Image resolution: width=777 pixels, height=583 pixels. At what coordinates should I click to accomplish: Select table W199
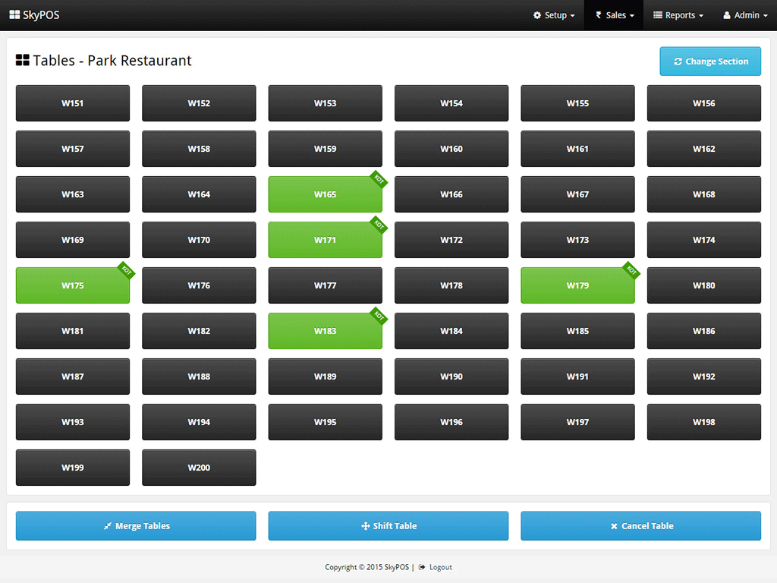click(73, 468)
